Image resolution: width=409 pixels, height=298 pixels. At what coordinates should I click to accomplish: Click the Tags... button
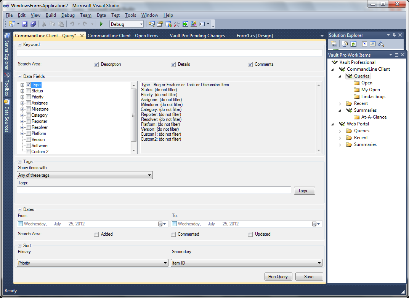[304, 191]
